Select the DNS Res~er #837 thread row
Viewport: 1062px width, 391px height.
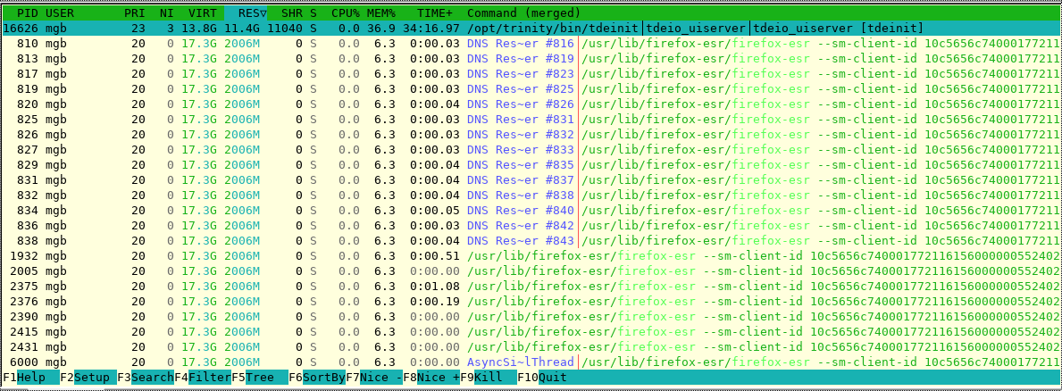pyautogui.click(x=531, y=180)
